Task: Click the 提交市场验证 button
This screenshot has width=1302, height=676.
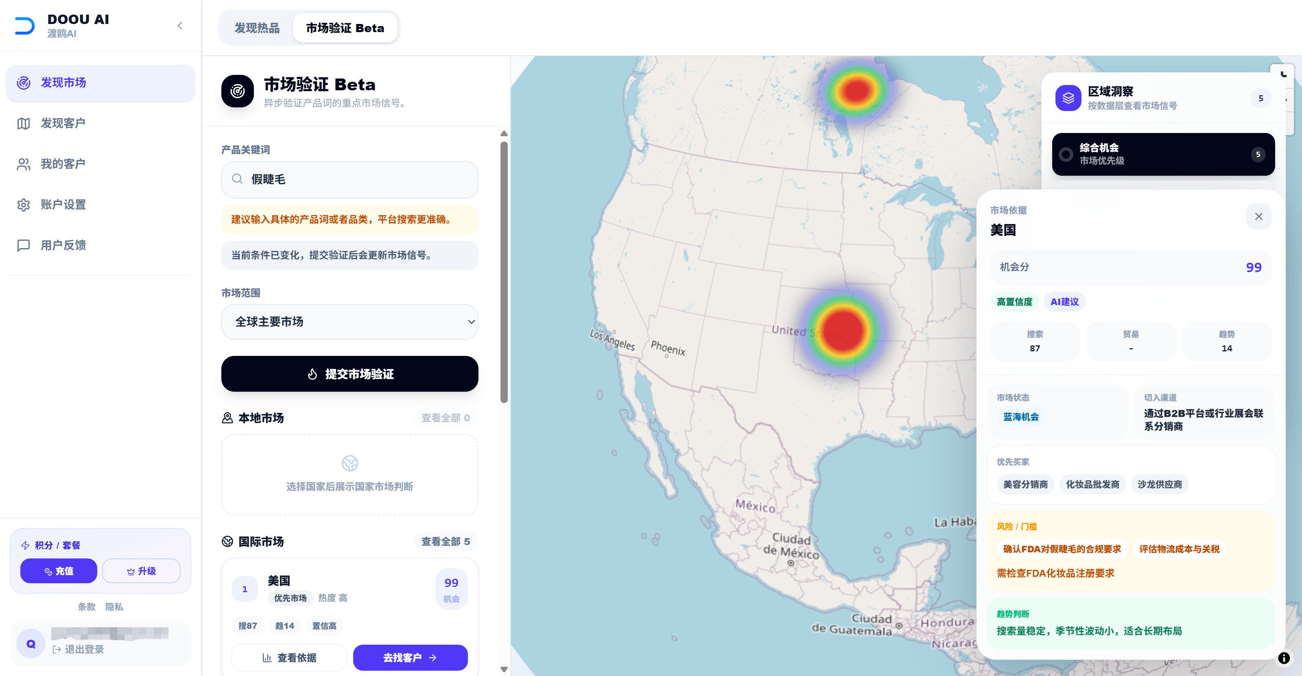Action: (349, 374)
